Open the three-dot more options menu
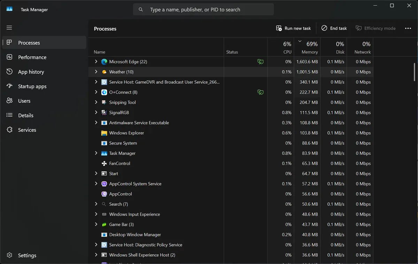 (x=408, y=28)
